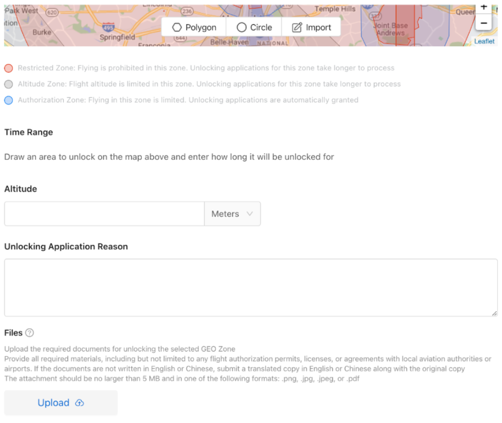Click the cloud upload icon in the Upload button
Image resolution: width=502 pixels, height=423 pixels.
click(79, 403)
